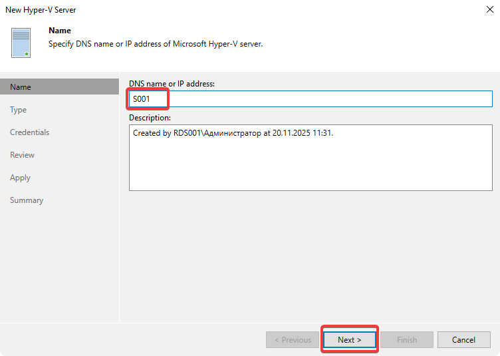Select the Apply step in sidebar
500x356 pixels.
[x=21, y=178]
